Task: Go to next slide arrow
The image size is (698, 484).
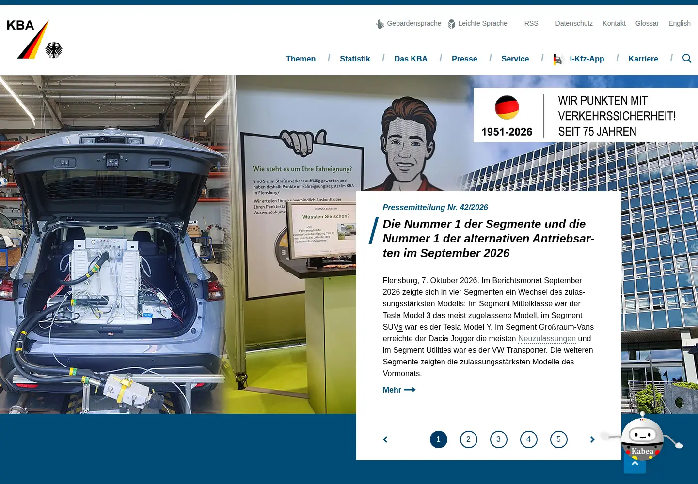Action: (x=592, y=439)
